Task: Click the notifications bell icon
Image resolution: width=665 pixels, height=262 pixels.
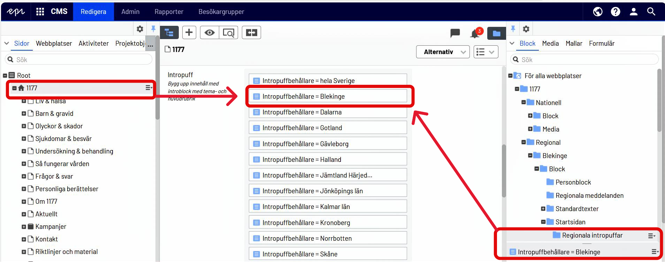Action: coord(475,33)
